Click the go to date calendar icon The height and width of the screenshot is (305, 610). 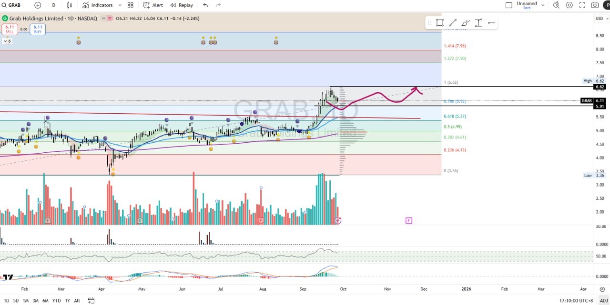91,300
